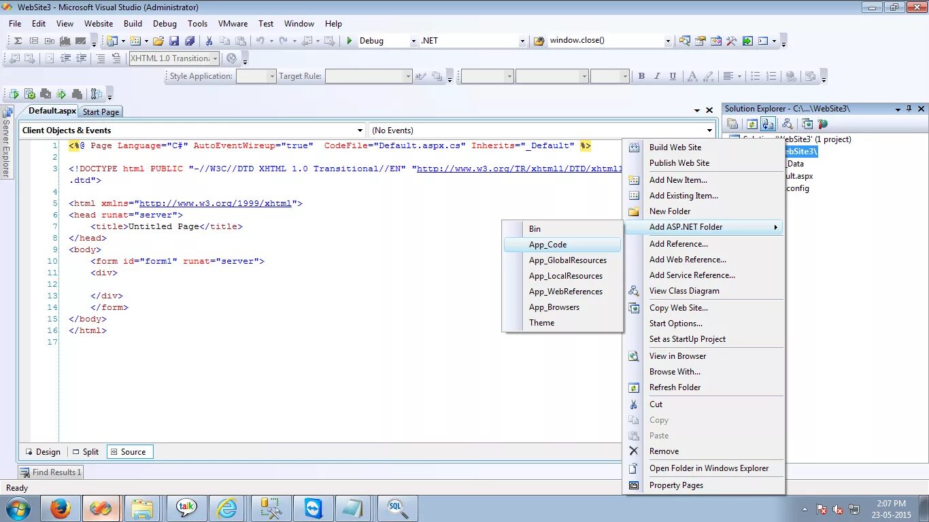Click View in Browser in context menu
This screenshot has height=522, width=929.
pos(704,356)
